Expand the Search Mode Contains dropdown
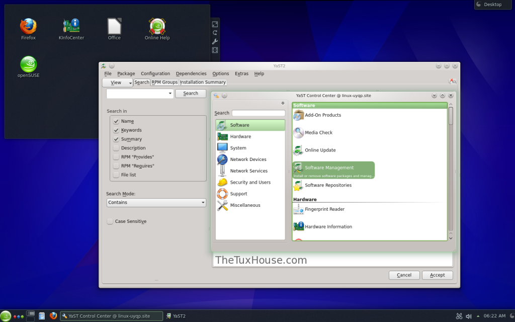The width and height of the screenshot is (515, 322). tap(156, 203)
